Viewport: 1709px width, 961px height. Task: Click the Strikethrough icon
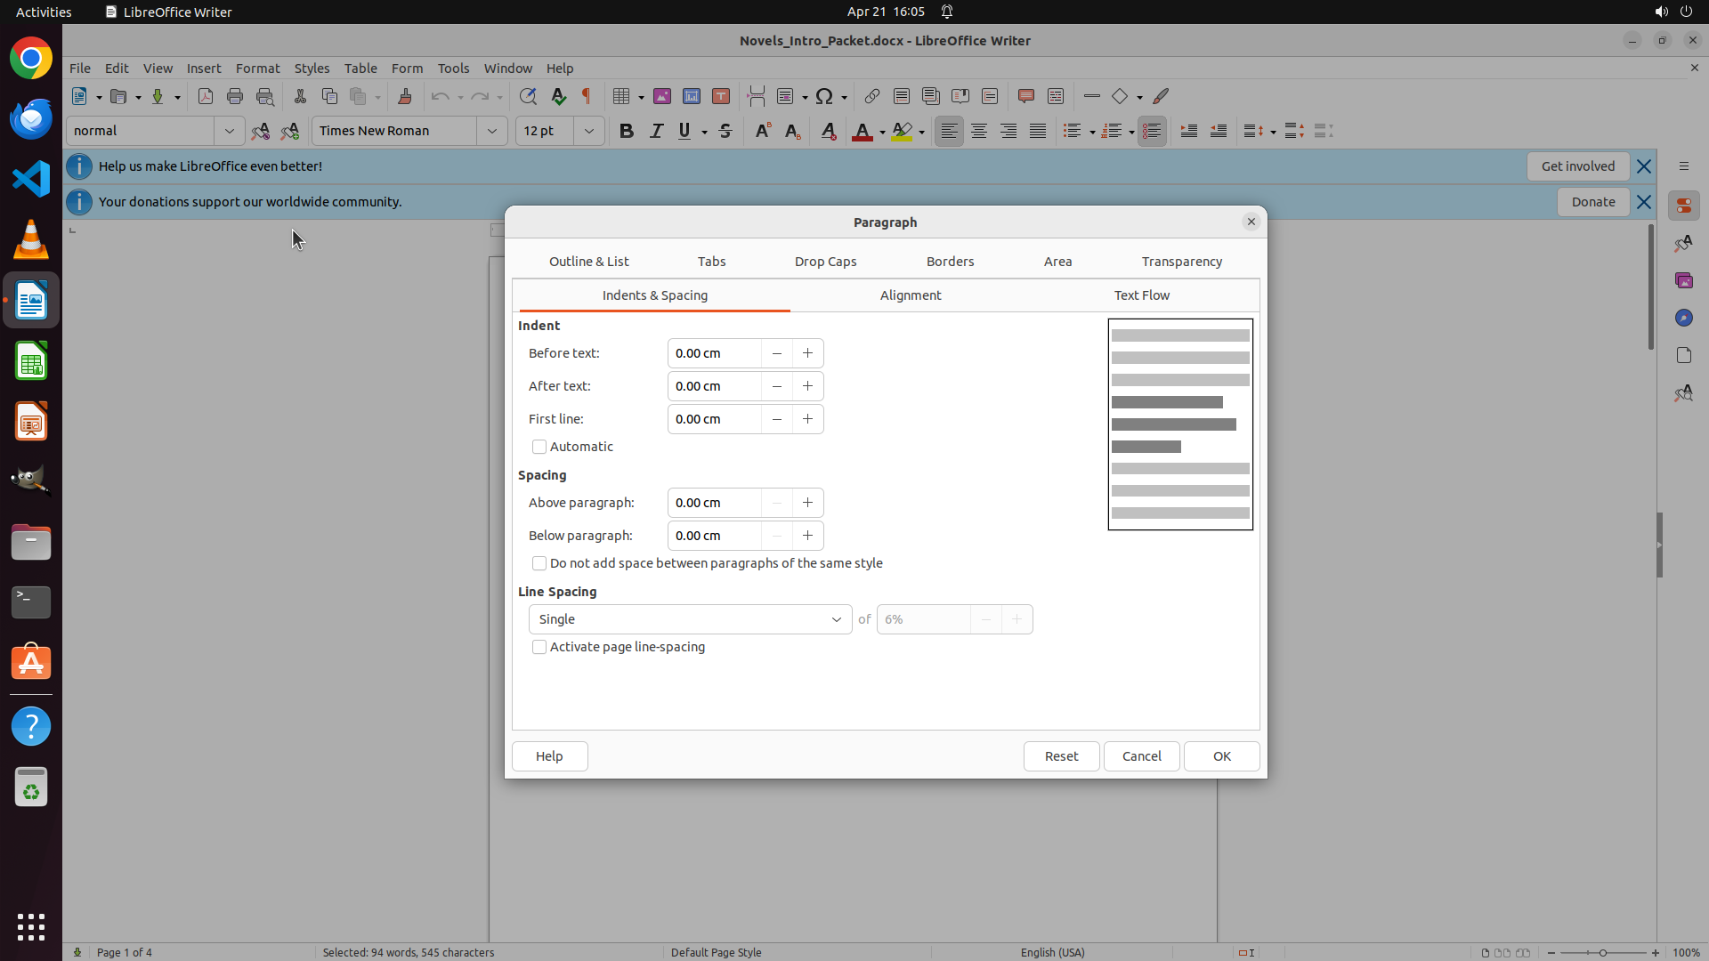coord(725,131)
